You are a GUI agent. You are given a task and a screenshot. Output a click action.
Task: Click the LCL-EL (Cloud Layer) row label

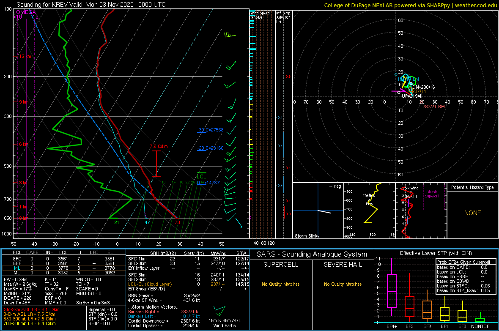(150, 284)
